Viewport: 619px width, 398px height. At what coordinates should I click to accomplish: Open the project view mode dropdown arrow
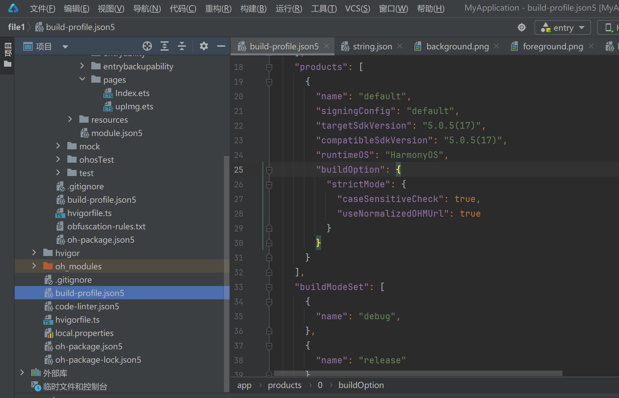coord(65,47)
